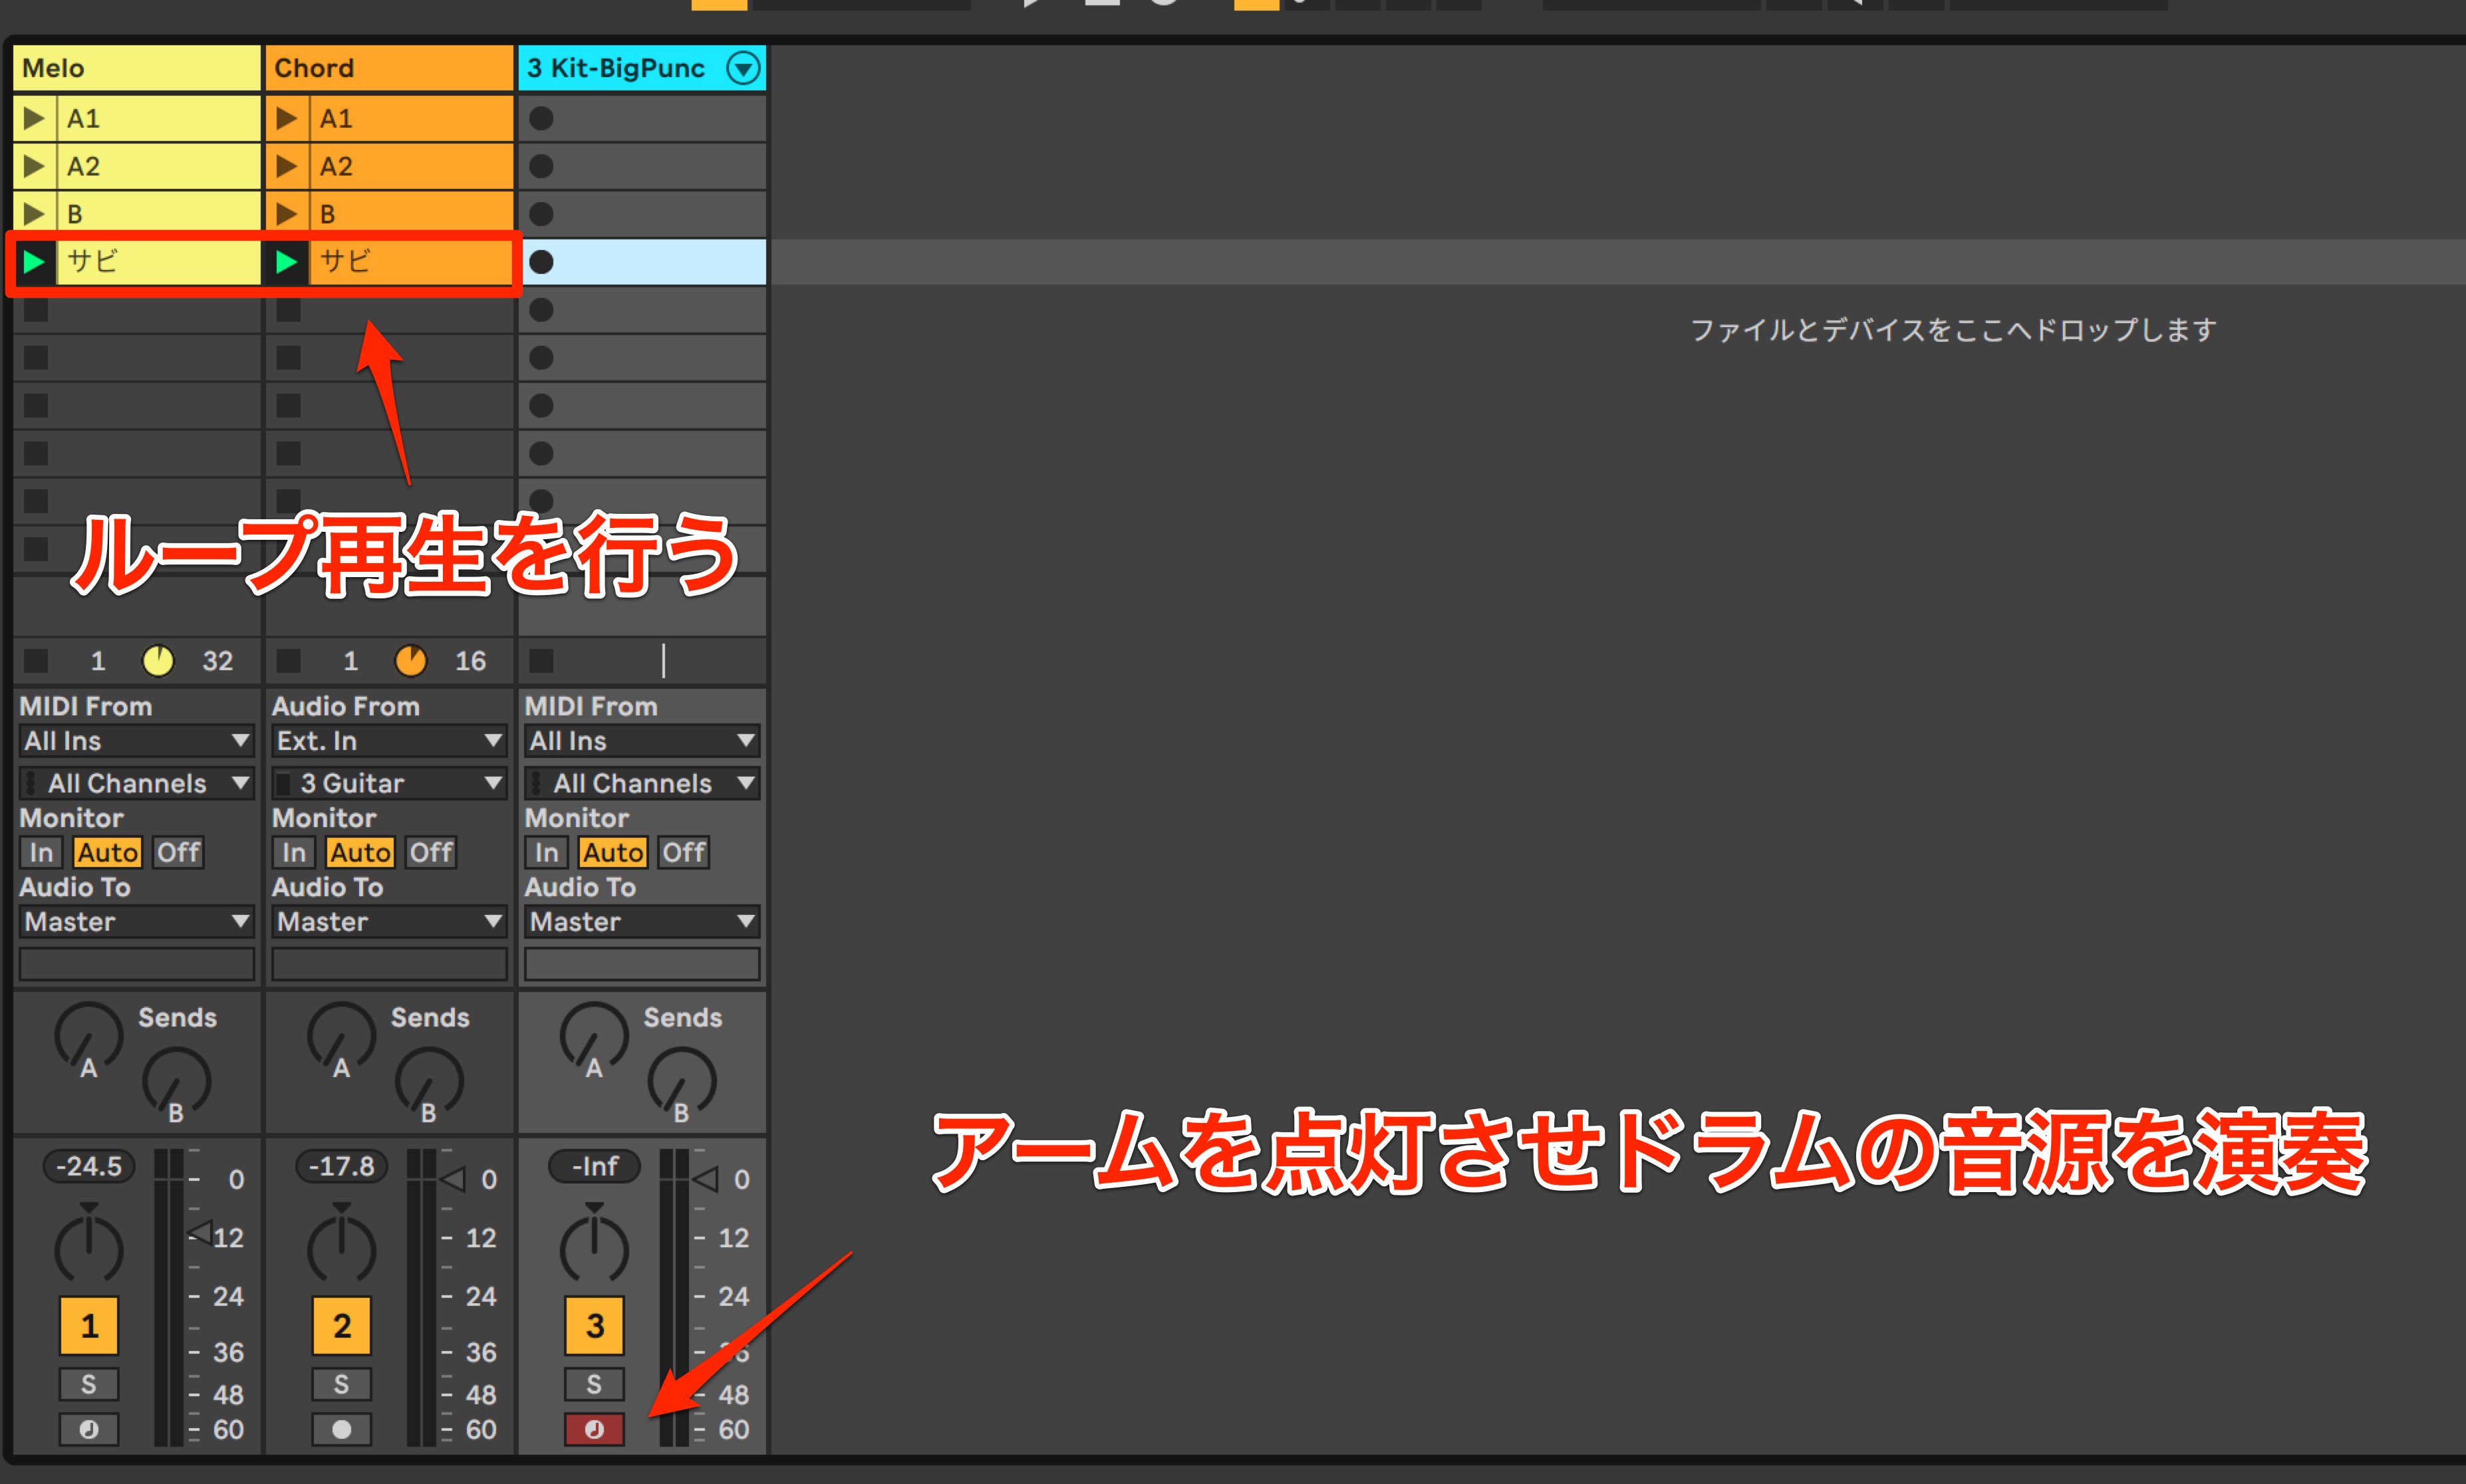The image size is (2466, 1484).
Task: Click record button in Kit-BigPunc first slot
Action: click(541, 118)
